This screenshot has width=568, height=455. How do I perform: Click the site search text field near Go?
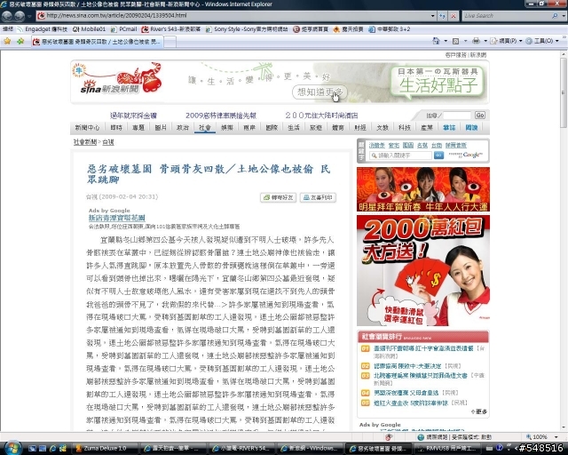(x=457, y=116)
